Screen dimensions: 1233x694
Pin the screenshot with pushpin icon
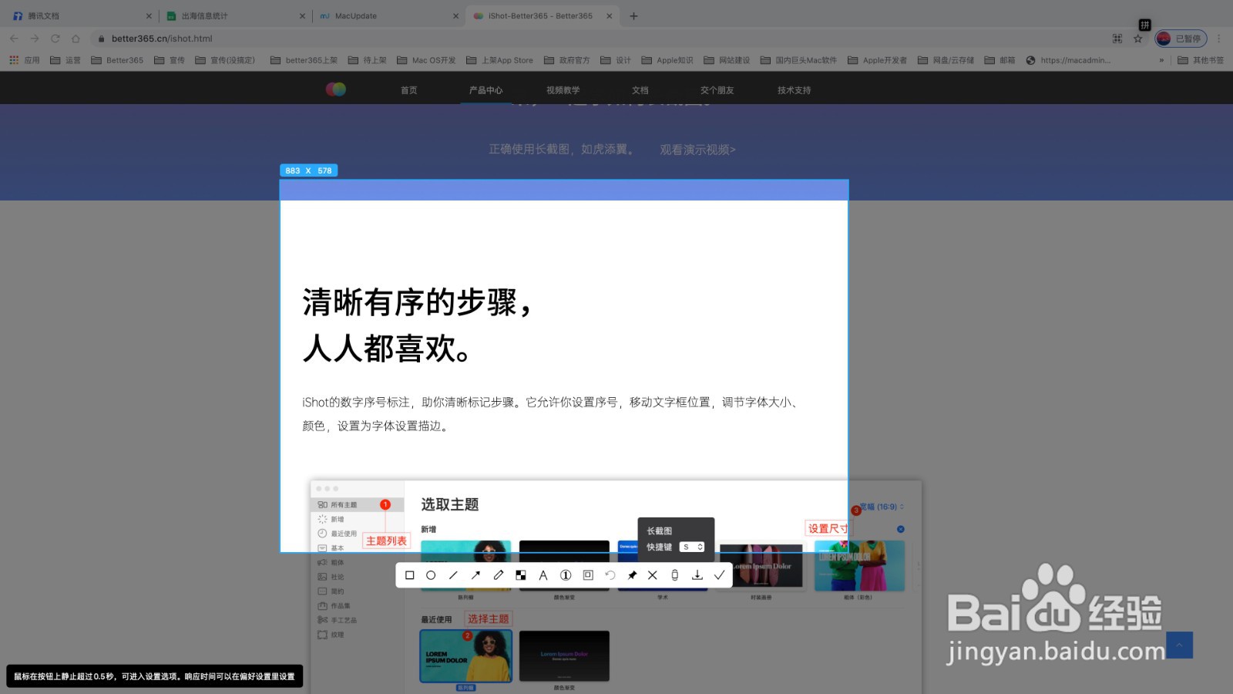pos(632,575)
